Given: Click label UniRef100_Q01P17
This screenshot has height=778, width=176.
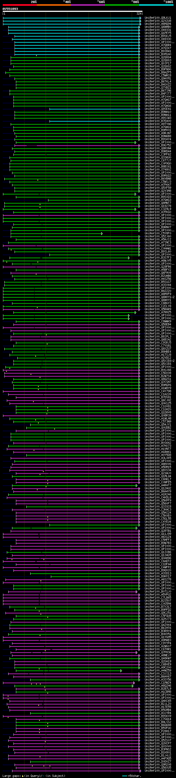Looking at the screenshot, I should (x=158, y=63).
